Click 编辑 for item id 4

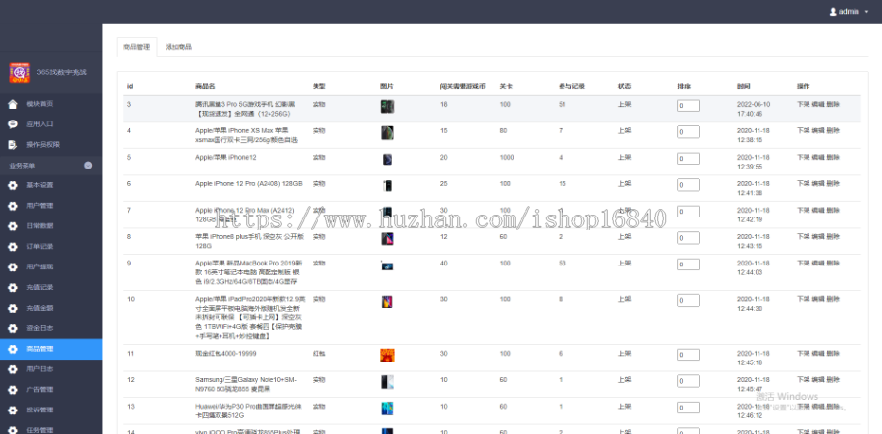click(818, 130)
